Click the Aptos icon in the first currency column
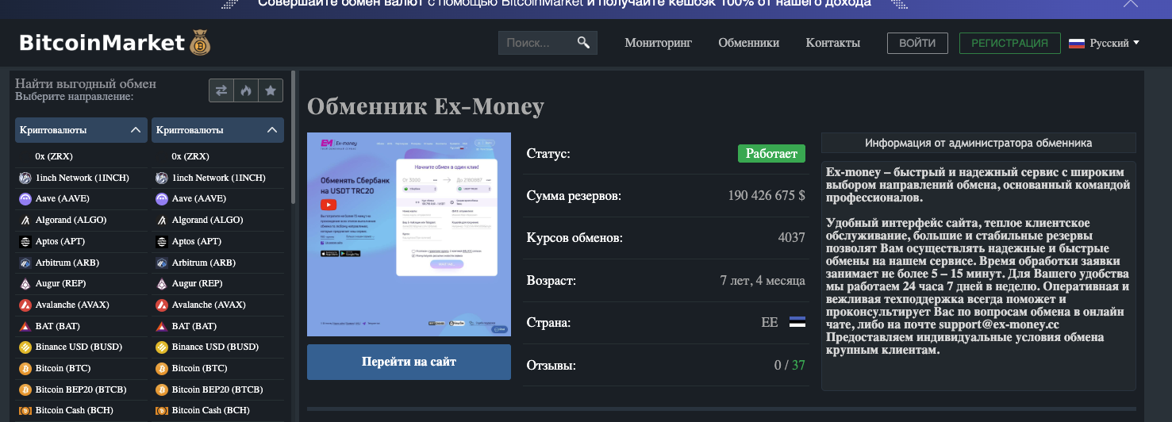 tap(25, 241)
